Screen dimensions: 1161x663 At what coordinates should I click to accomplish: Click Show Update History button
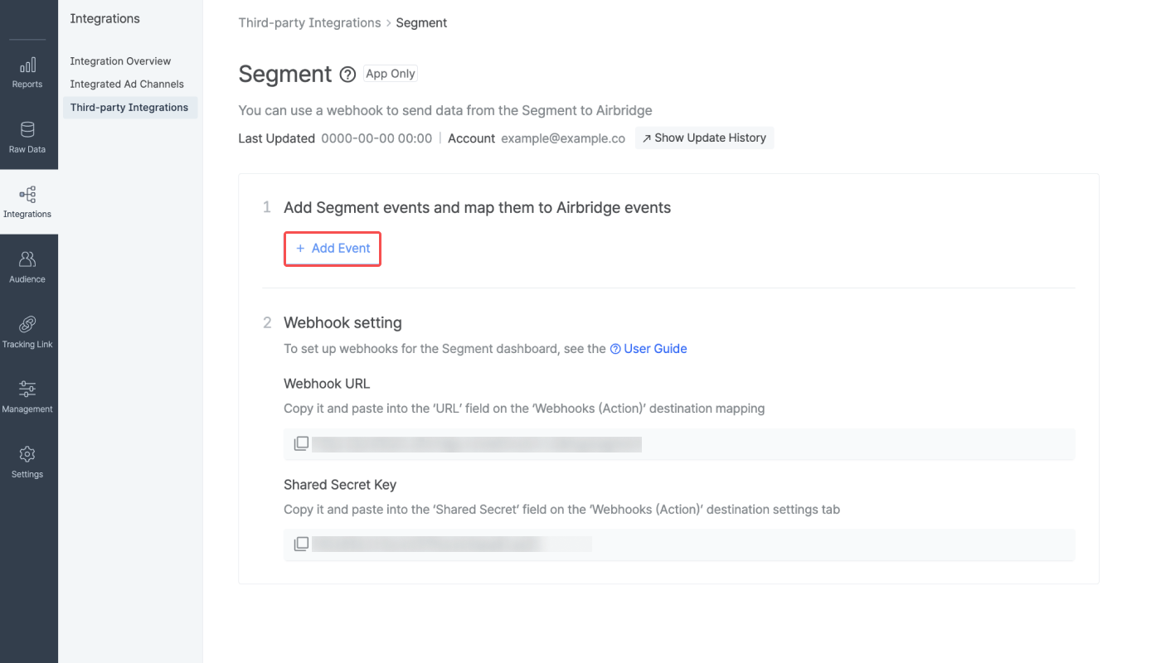coord(704,138)
